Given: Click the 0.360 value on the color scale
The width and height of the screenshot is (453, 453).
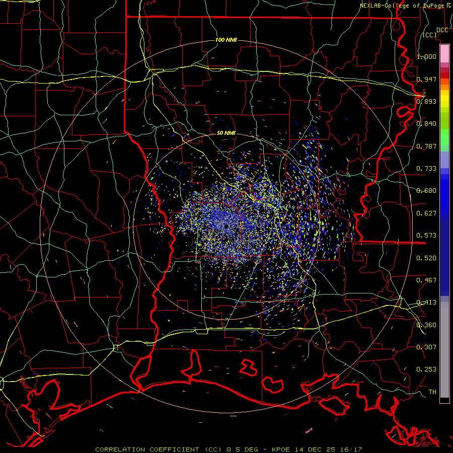Looking at the screenshot, I should pyautogui.click(x=426, y=325).
